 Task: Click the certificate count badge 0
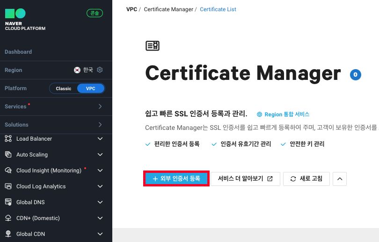click(x=355, y=75)
